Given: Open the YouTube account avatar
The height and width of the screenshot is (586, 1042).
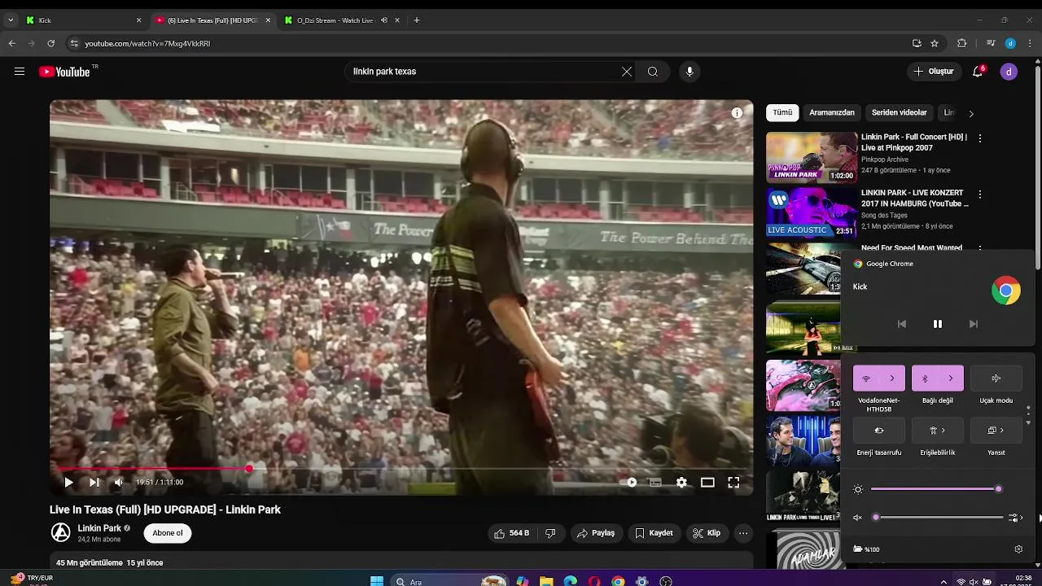Looking at the screenshot, I should click(1009, 72).
